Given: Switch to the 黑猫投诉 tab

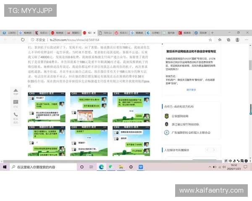Looking at the screenshot, I should pos(73,33).
